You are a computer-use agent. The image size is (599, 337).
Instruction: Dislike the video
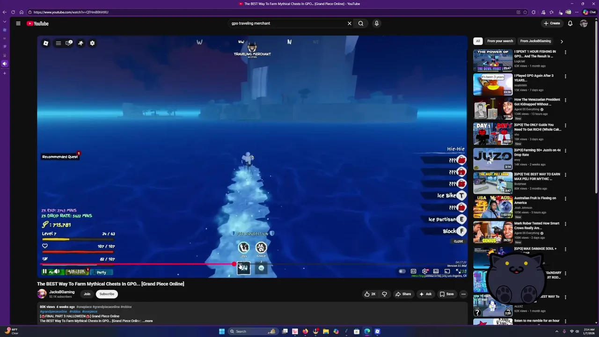tap(384, 294)
